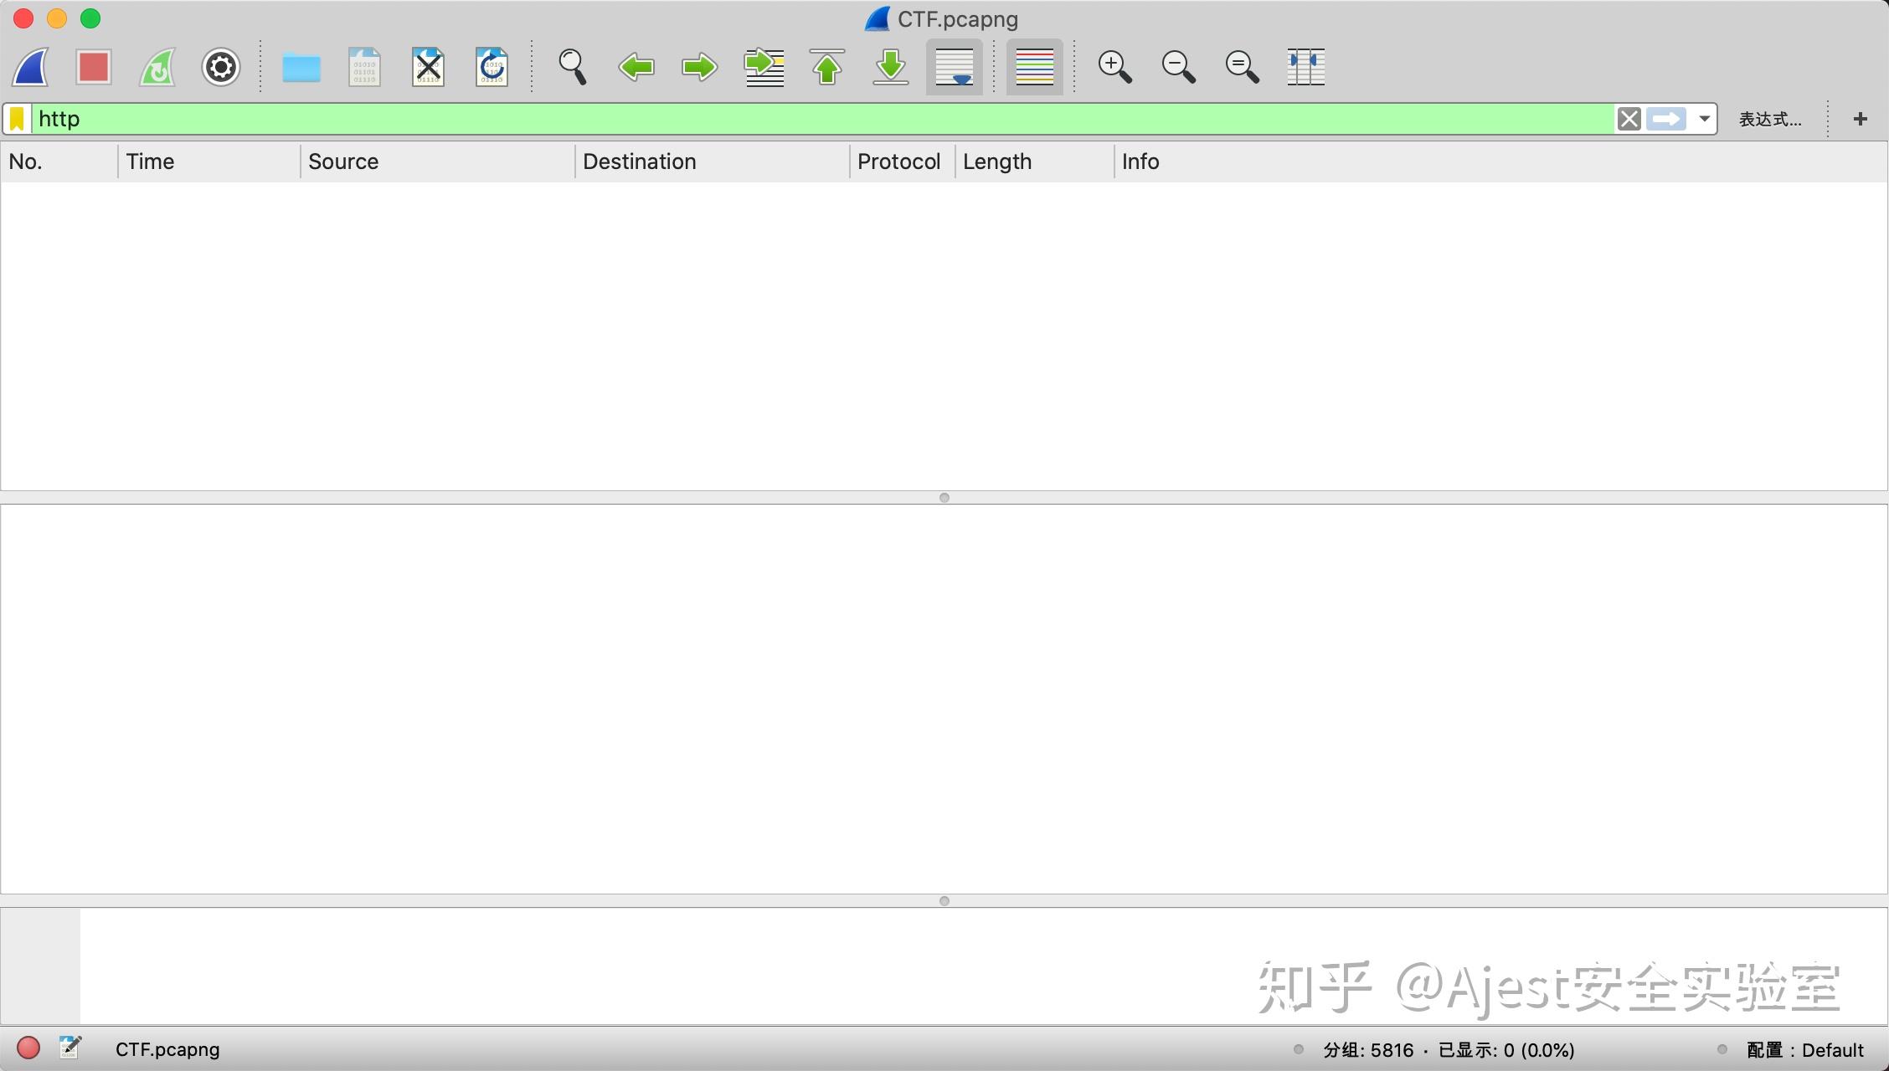Sort by the Protocol column
This screenshot has width=1889, height=1071.
pyautogui.click(x=903, y=161)
